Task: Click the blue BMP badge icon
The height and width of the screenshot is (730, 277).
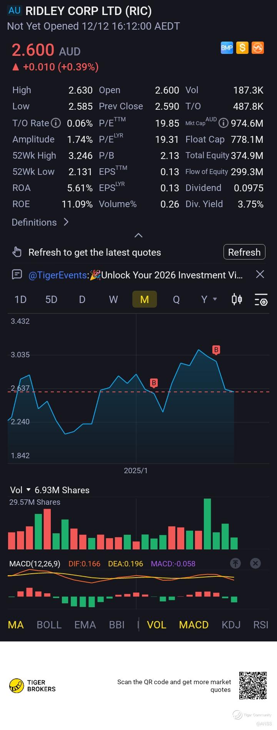Action: pyautogui.click(x=227, y=48)
